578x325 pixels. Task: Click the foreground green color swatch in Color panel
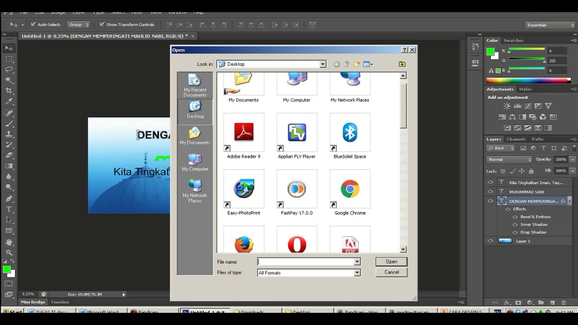(x=490, y=51)
